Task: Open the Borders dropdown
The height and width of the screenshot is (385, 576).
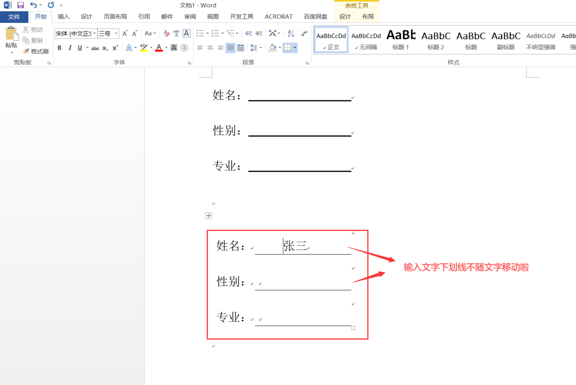Action: (x=295, y=48)
